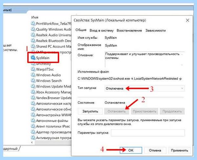The width and height of the screenshot is (197, 160).
Task: Open the Восстановление tab
Action: [x=129, y=31]
